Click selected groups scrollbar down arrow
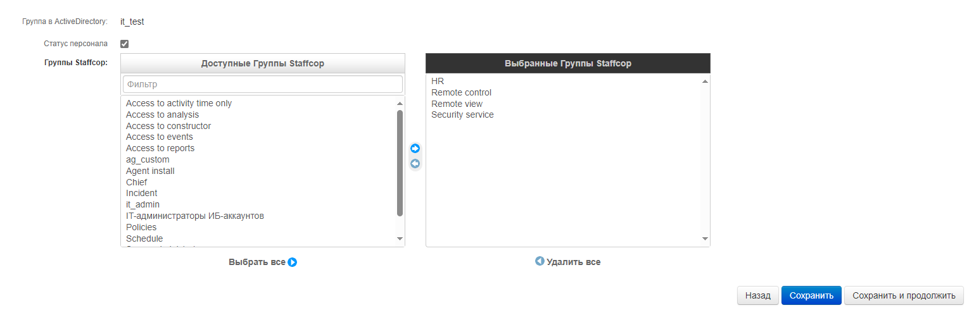974x315 pixels. [x=705, y=238]
